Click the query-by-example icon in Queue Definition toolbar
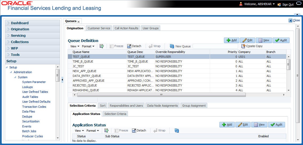303x145 pixels. (102, 46)
